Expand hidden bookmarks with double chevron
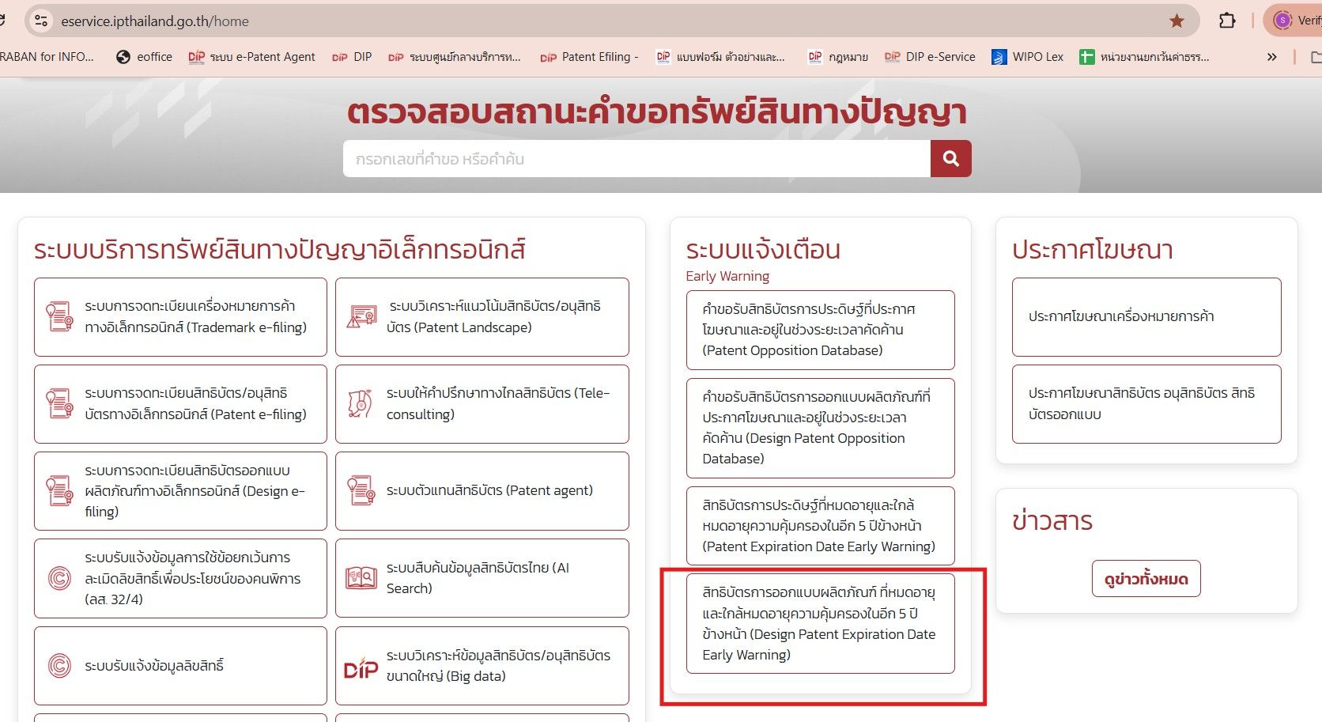 click(1271, 57)
